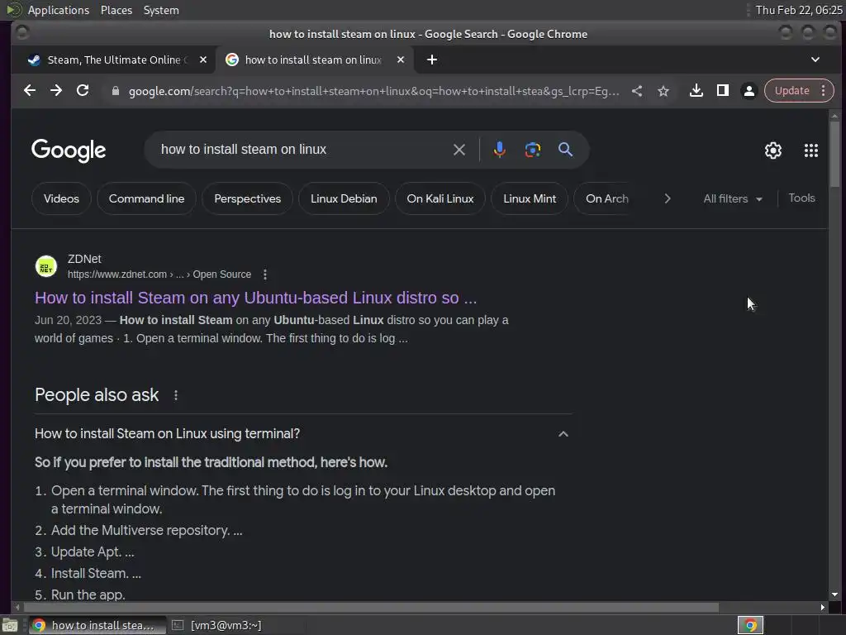Viewport: 846px width, 635px height.
Task: Select the Linux Debian chip
Action: 344,198
